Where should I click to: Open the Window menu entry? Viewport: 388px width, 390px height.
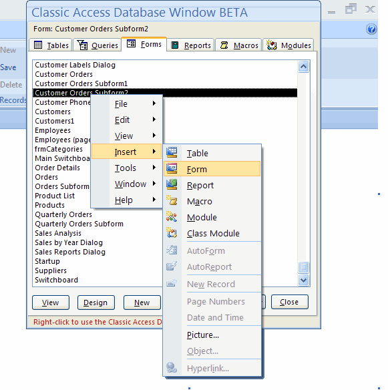pos(127,184)
